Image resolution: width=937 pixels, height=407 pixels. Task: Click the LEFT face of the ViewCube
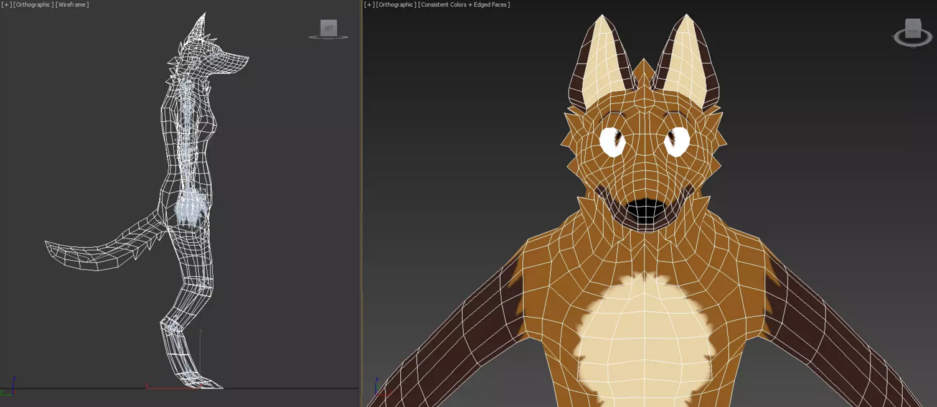pos(328,27)
